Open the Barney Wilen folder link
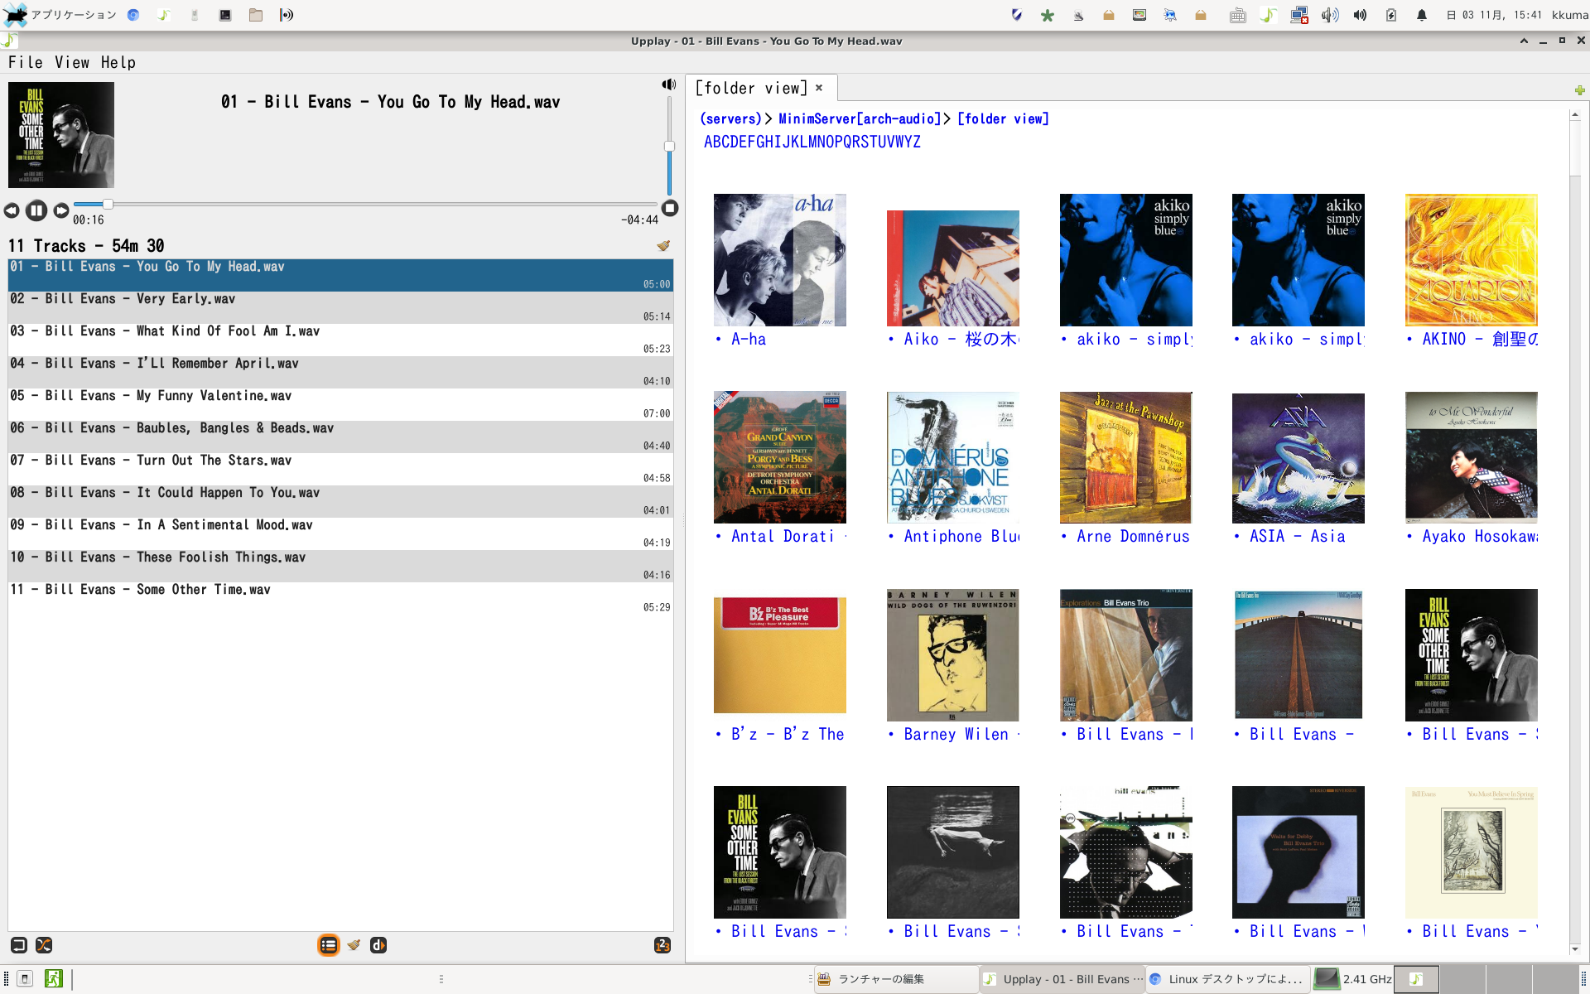Image resolution: width=1590 pixels, height=994 pixels. pyautogui.click(x=961, y=734)
